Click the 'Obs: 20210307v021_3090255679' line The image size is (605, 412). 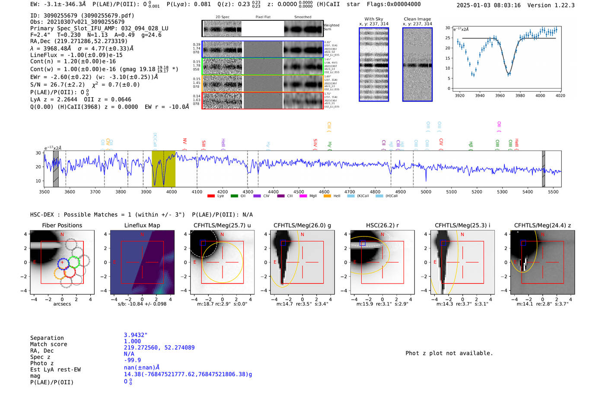pos(77,22)
